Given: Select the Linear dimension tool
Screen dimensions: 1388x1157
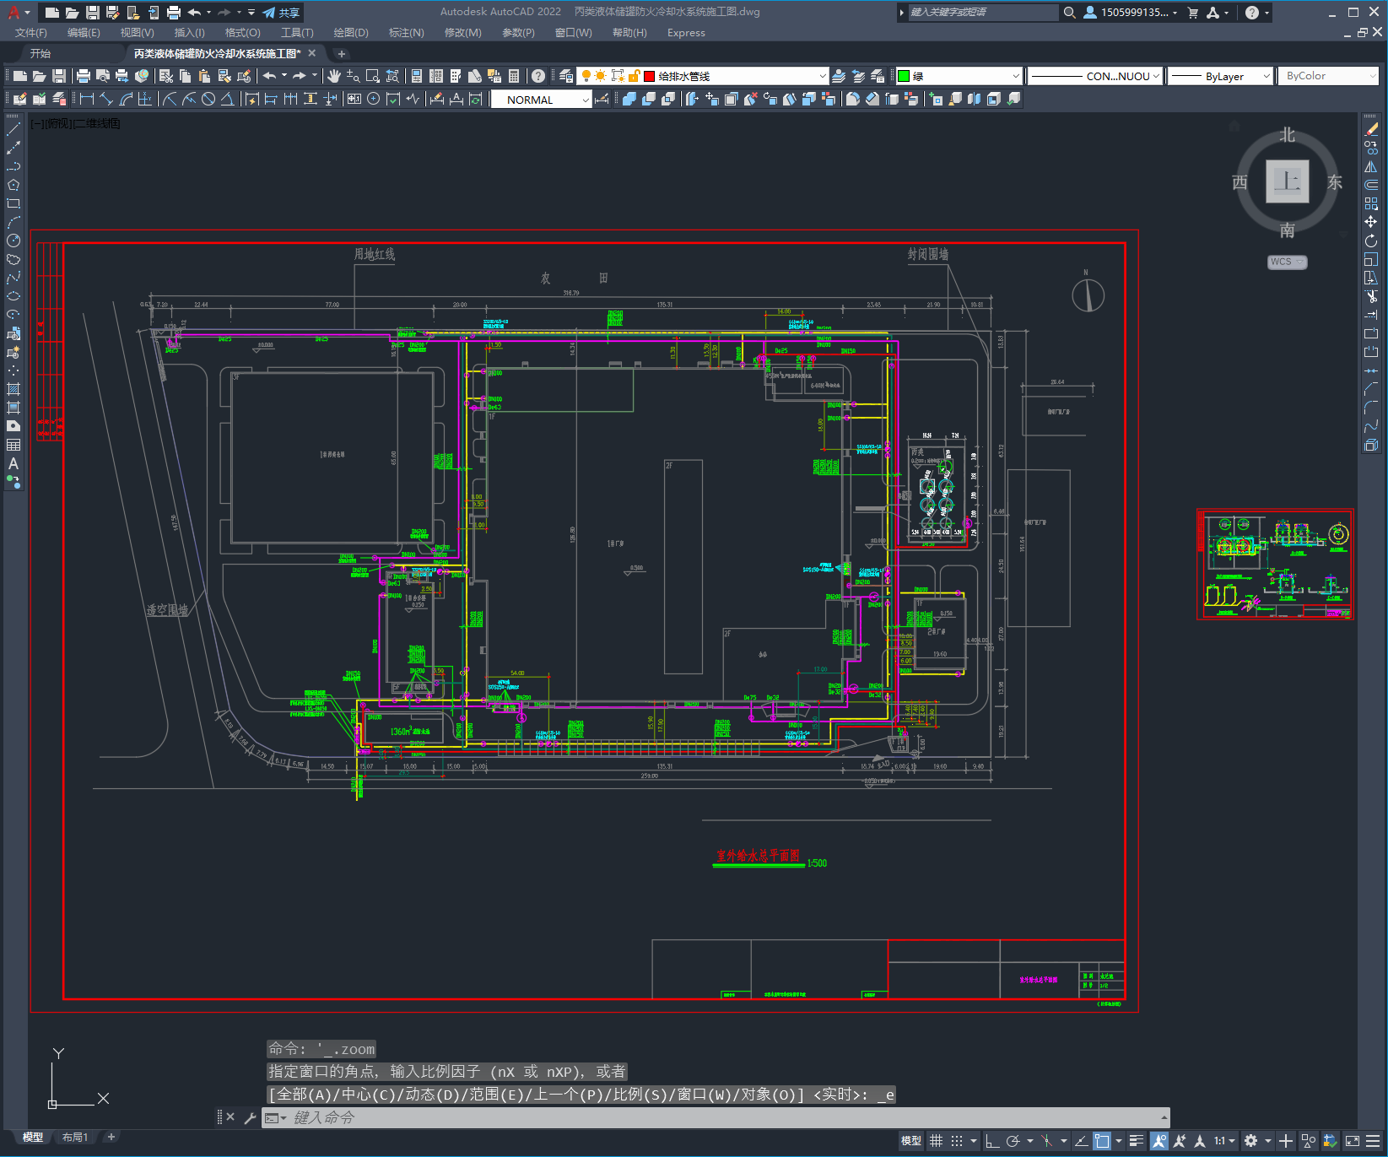Looking at the screenshot, I should coord(87,99).
